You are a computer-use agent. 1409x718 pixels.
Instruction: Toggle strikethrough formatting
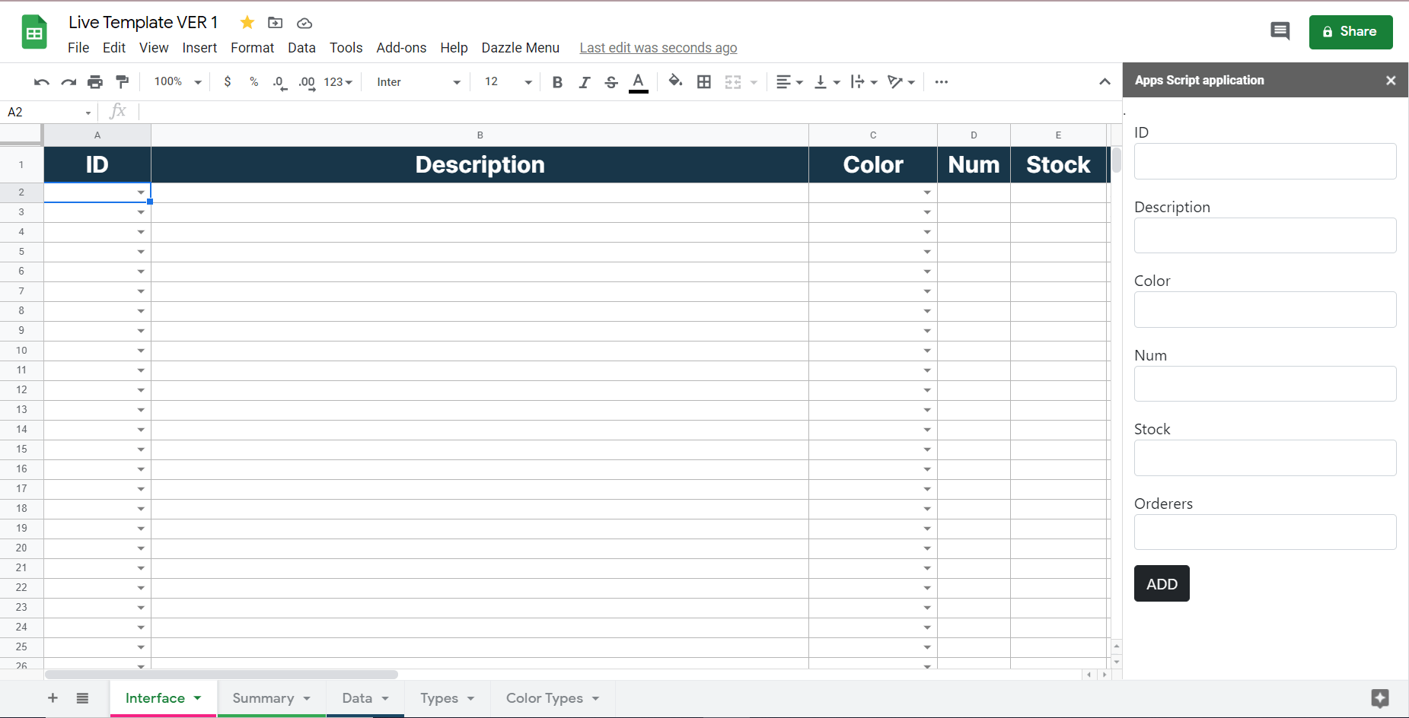tap(611, 81)
